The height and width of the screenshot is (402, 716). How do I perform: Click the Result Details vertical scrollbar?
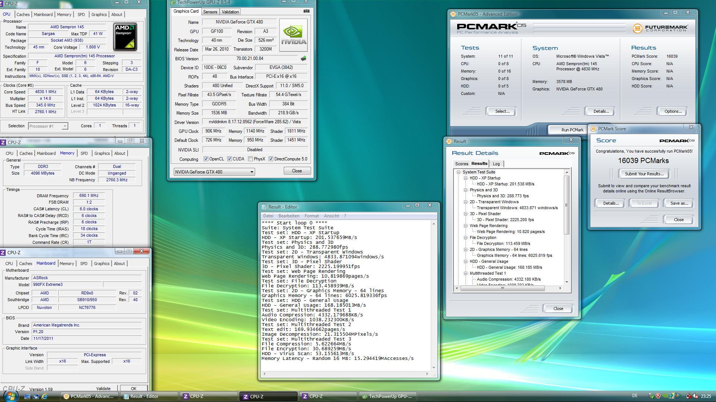[566, 227]
